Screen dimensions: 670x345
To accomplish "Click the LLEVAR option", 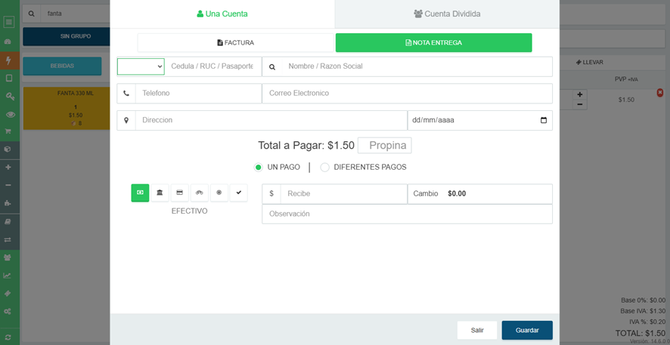I will pos(589,62).
